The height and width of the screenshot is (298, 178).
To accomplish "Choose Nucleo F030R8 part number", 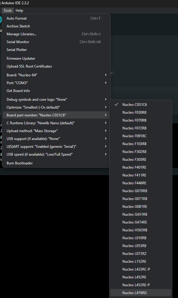I will click(140, 112).
